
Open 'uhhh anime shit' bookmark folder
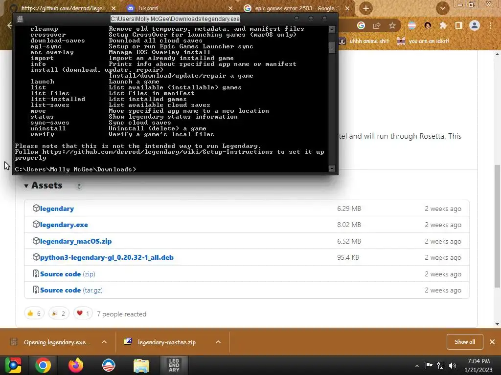(364, 41)
